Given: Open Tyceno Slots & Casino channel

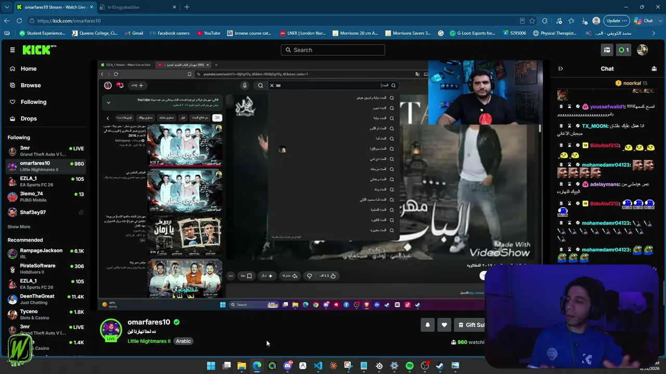Looking at the screenshot, I should point(46,314).
